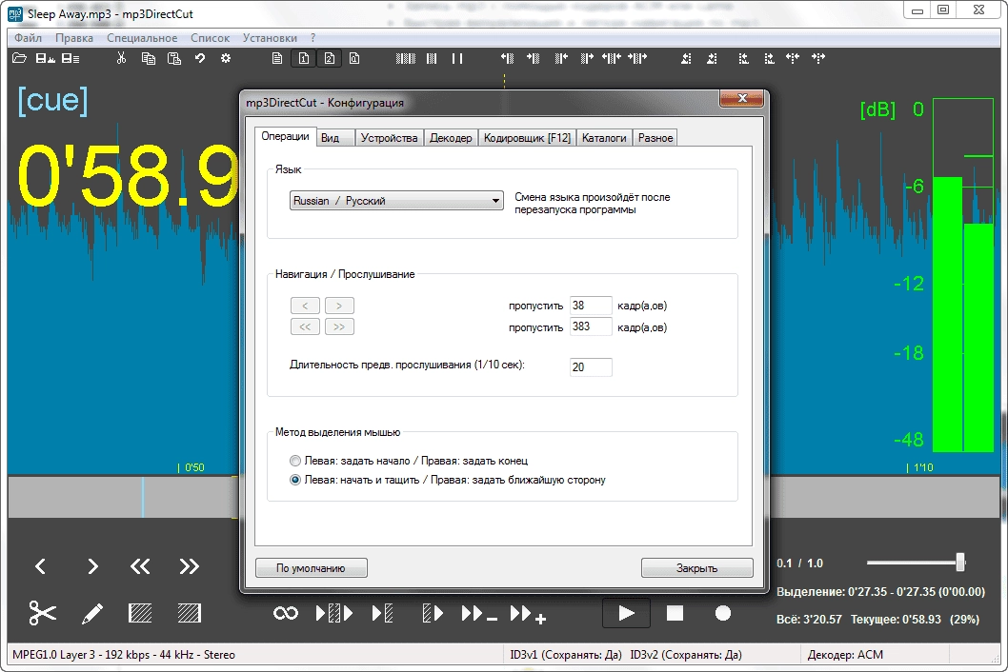
Task: Click the 0'50 timeline marker label
Action: pyautogui.click(x=192, y=467)
